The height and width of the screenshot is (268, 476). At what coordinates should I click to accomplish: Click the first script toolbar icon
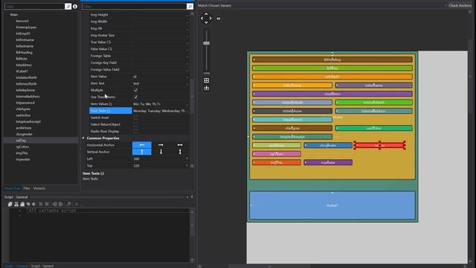tap(10, 204)
